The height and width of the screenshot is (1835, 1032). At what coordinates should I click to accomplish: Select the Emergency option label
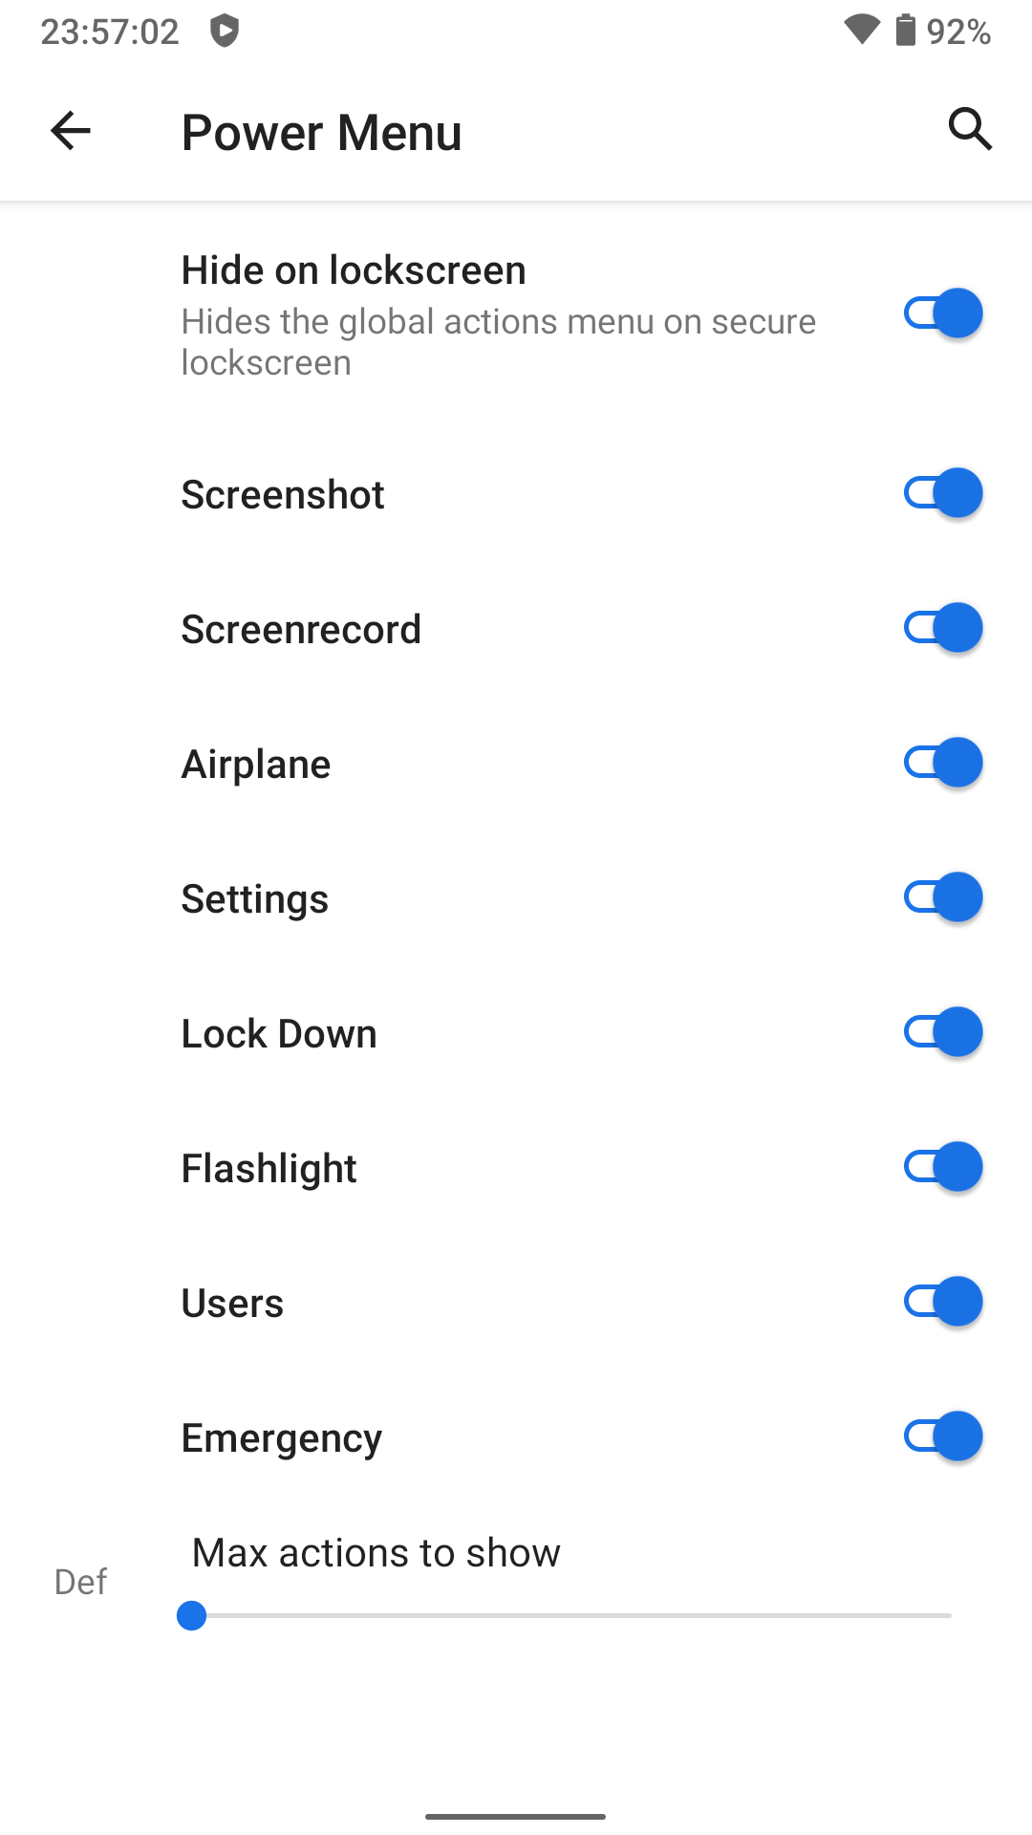point(282,1438)
